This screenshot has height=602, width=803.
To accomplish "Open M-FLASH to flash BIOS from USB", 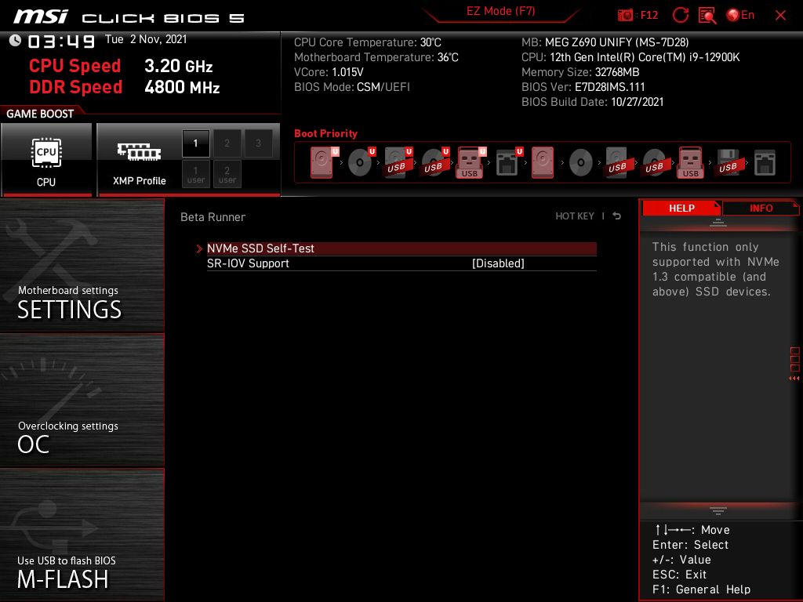I will click(x=82, y=535).
